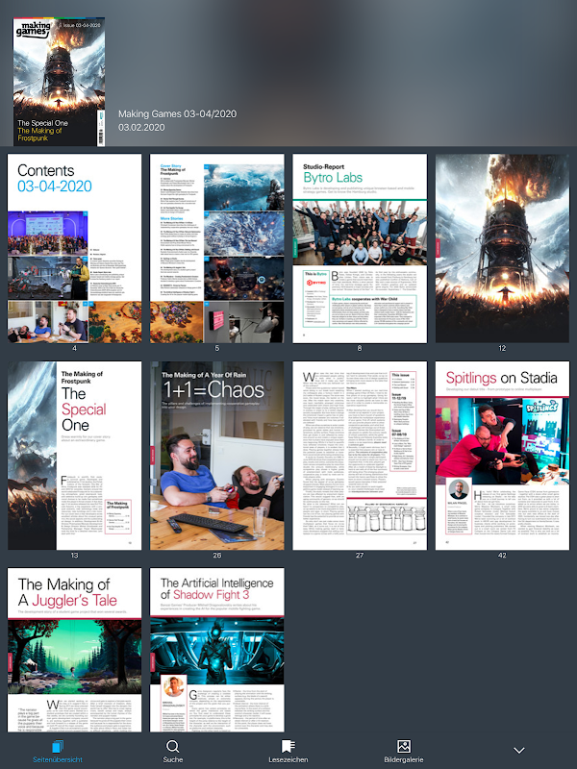Open Studio-Report Bytro Labs page thumbnail
The width and height of the screenshot is (577, 769).
point(360,249)
